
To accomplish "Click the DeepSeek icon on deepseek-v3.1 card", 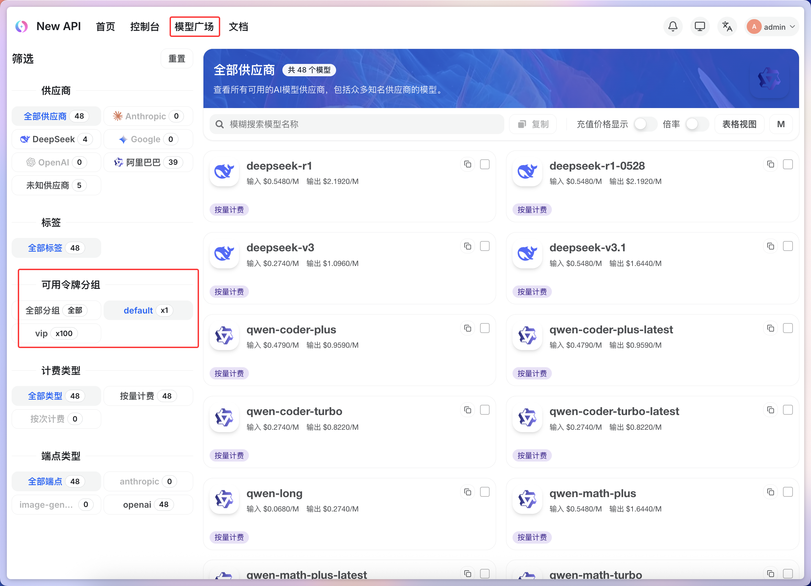I will pyautogui.click(x=528, y=253).
